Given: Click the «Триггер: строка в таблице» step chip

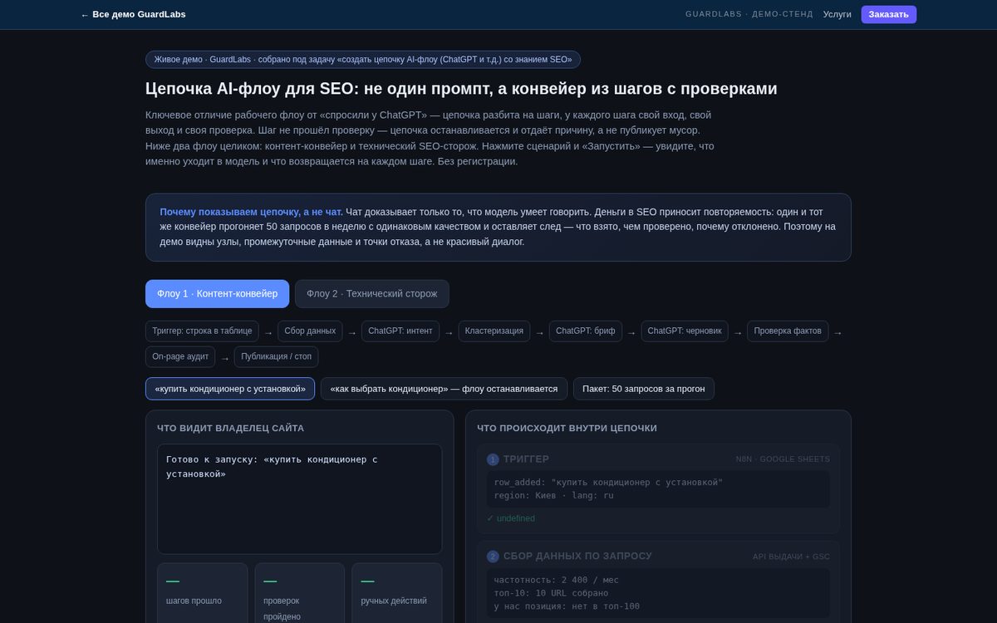Looking at the screenshot, I should coord(202,331).
